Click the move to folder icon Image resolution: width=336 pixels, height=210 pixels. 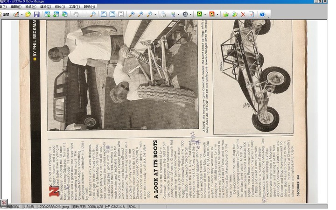234,14
